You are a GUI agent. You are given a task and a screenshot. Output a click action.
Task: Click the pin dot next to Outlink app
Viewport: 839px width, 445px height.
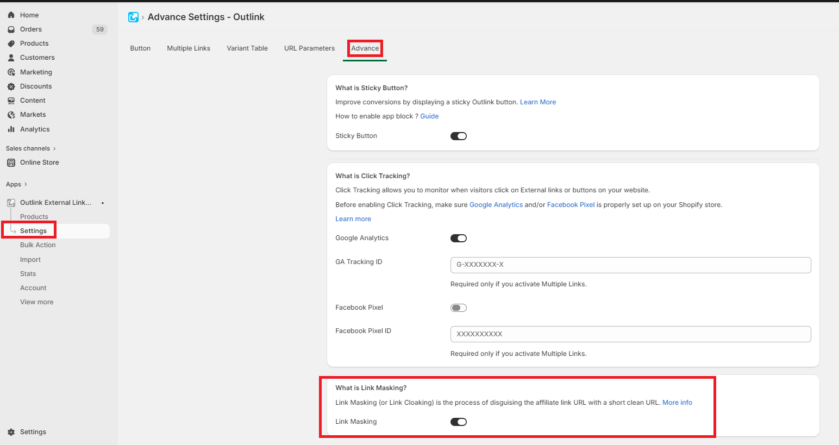[103, 203]
